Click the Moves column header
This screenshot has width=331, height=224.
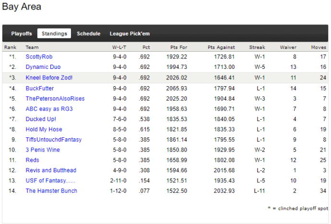click(319, 47)
